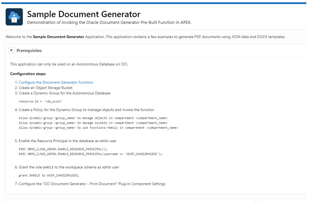Viewport: 310px width, 207px height.
Task: Open the Configure the Document Generator Function link
Action: tap(56, 82)
